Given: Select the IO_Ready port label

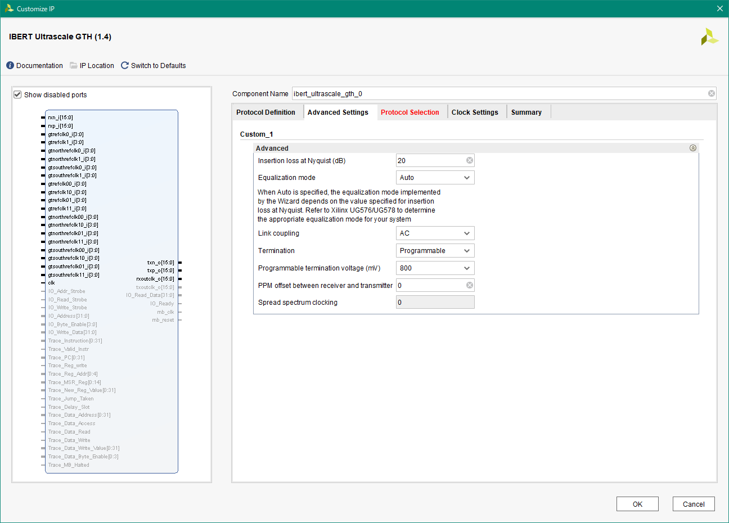Looking at the screenshot, I should pos(162,304).
